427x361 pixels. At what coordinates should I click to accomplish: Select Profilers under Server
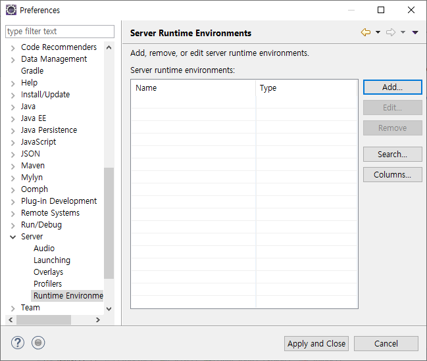[47, 283]
